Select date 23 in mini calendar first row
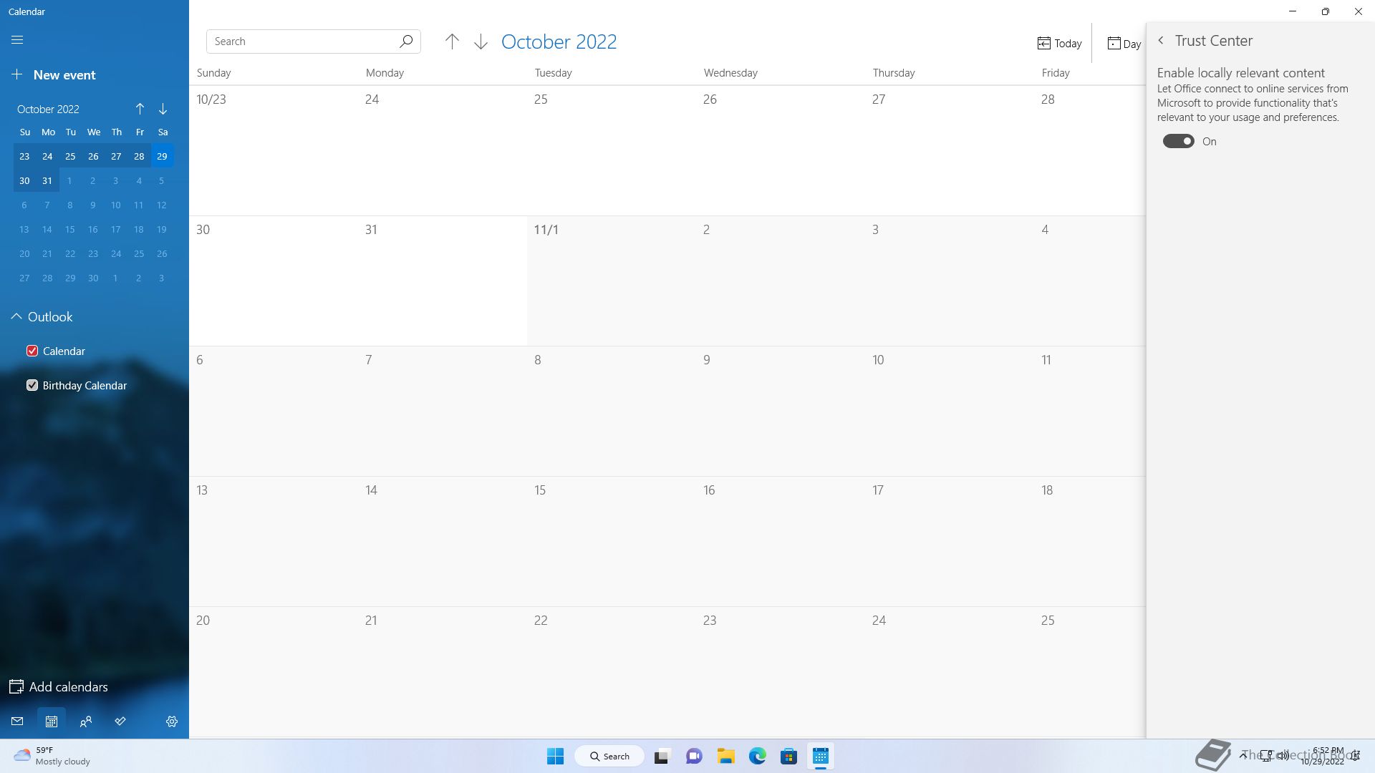Screen dimensions: 1375x773 point(24,156)
